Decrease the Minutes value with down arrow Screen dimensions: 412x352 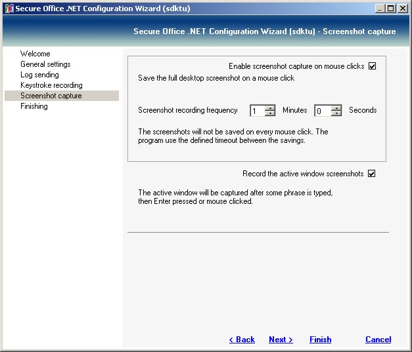[270, 113]
